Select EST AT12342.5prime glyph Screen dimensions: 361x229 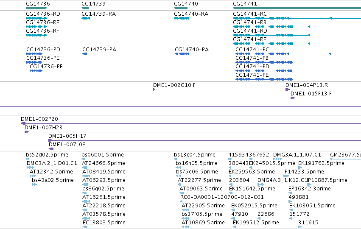pos(33,176)
